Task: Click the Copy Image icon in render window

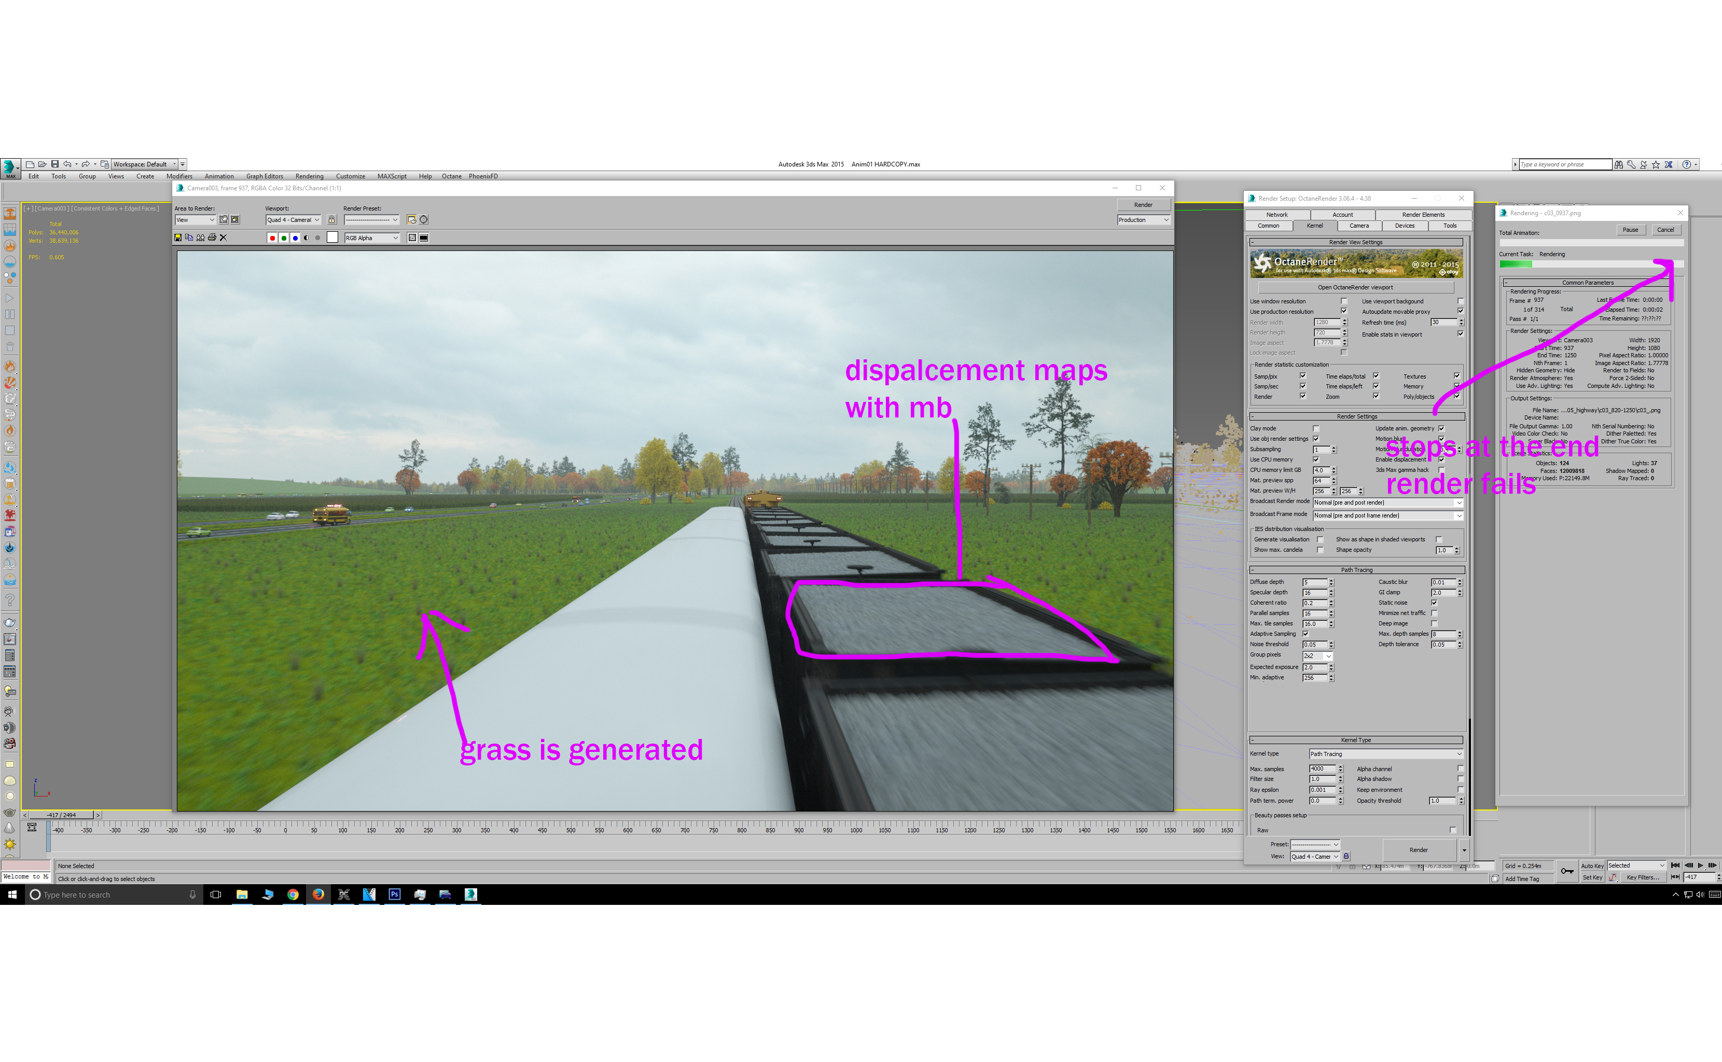Action: pyautogui.click(x=189, y=238)
